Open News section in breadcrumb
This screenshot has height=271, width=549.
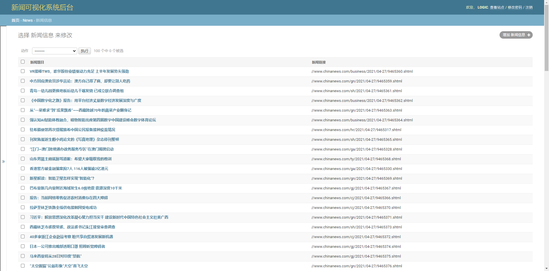[27, 20]
